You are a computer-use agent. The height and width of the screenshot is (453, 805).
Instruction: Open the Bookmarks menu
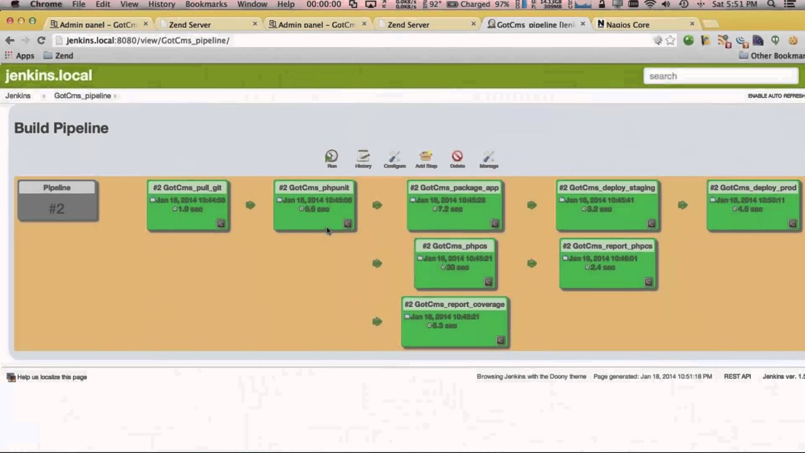[206, 4]
